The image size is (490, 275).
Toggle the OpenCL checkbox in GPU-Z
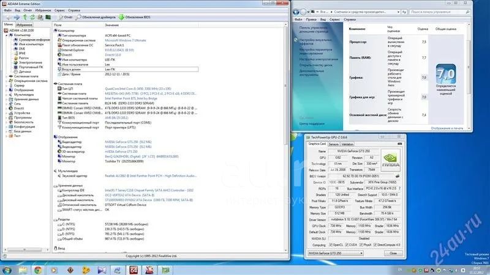[x=331, y=245]
